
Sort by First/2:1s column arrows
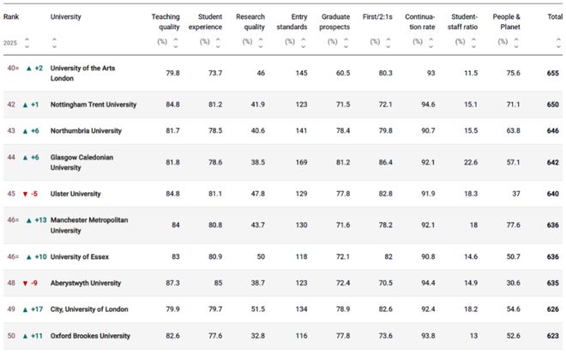click(388, 43)
